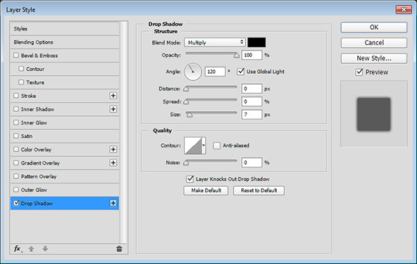This screenshot has height=264, width=417.
Task: Click the New Style... button
Action: pyautogui.click(x=374, y=58)
